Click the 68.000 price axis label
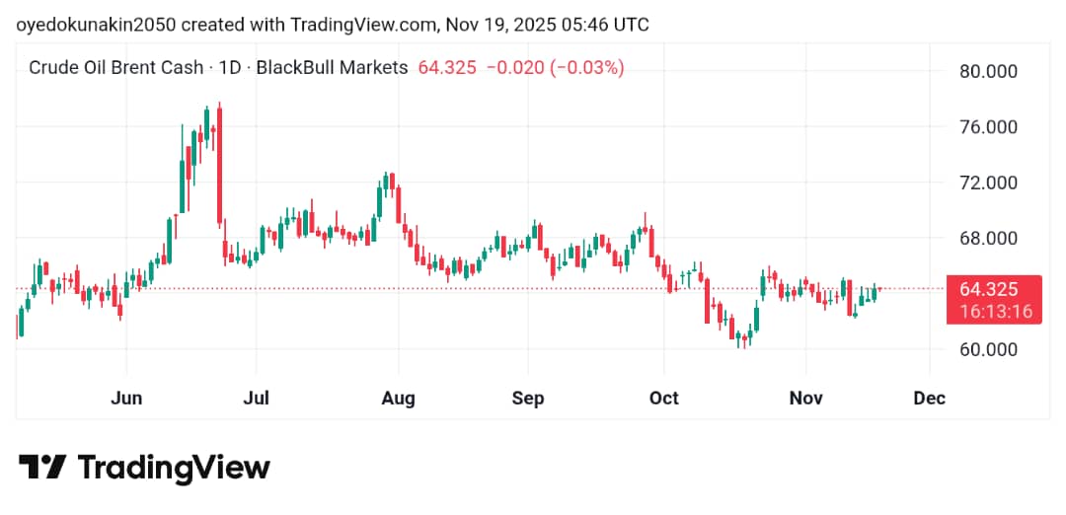Screen dimensions: 1066x515 coord(987,238)
